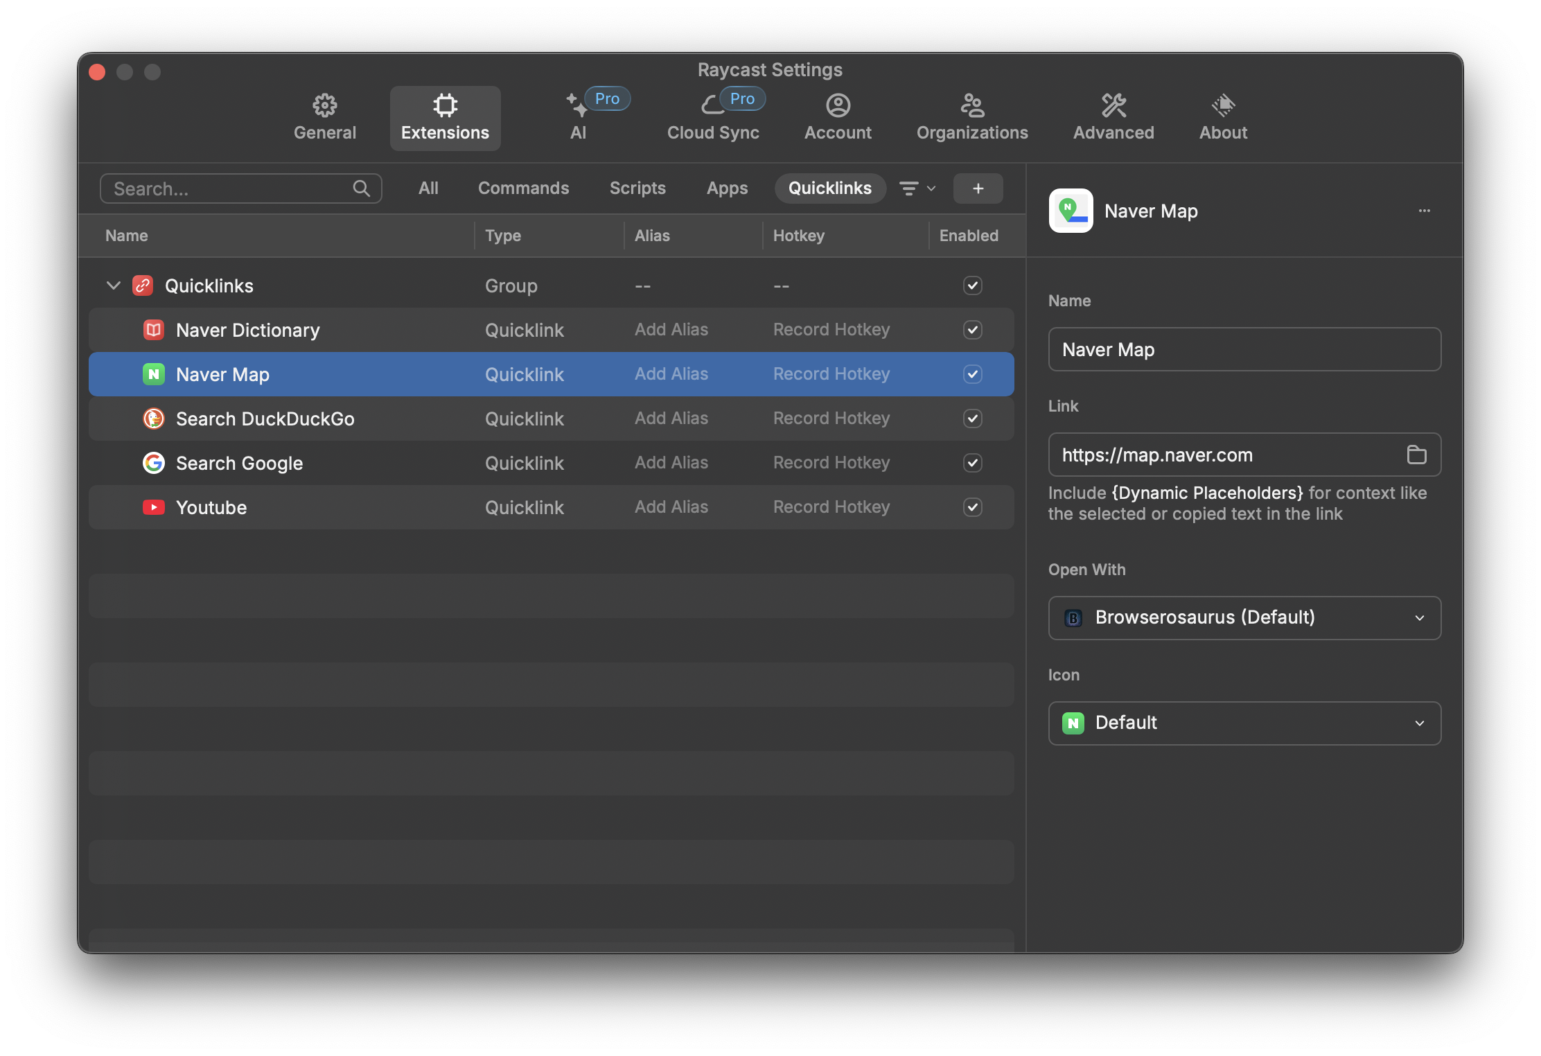Click the DuckDuckGo icon
The width and height of the screenshot is (1541, 1056).
153,419
